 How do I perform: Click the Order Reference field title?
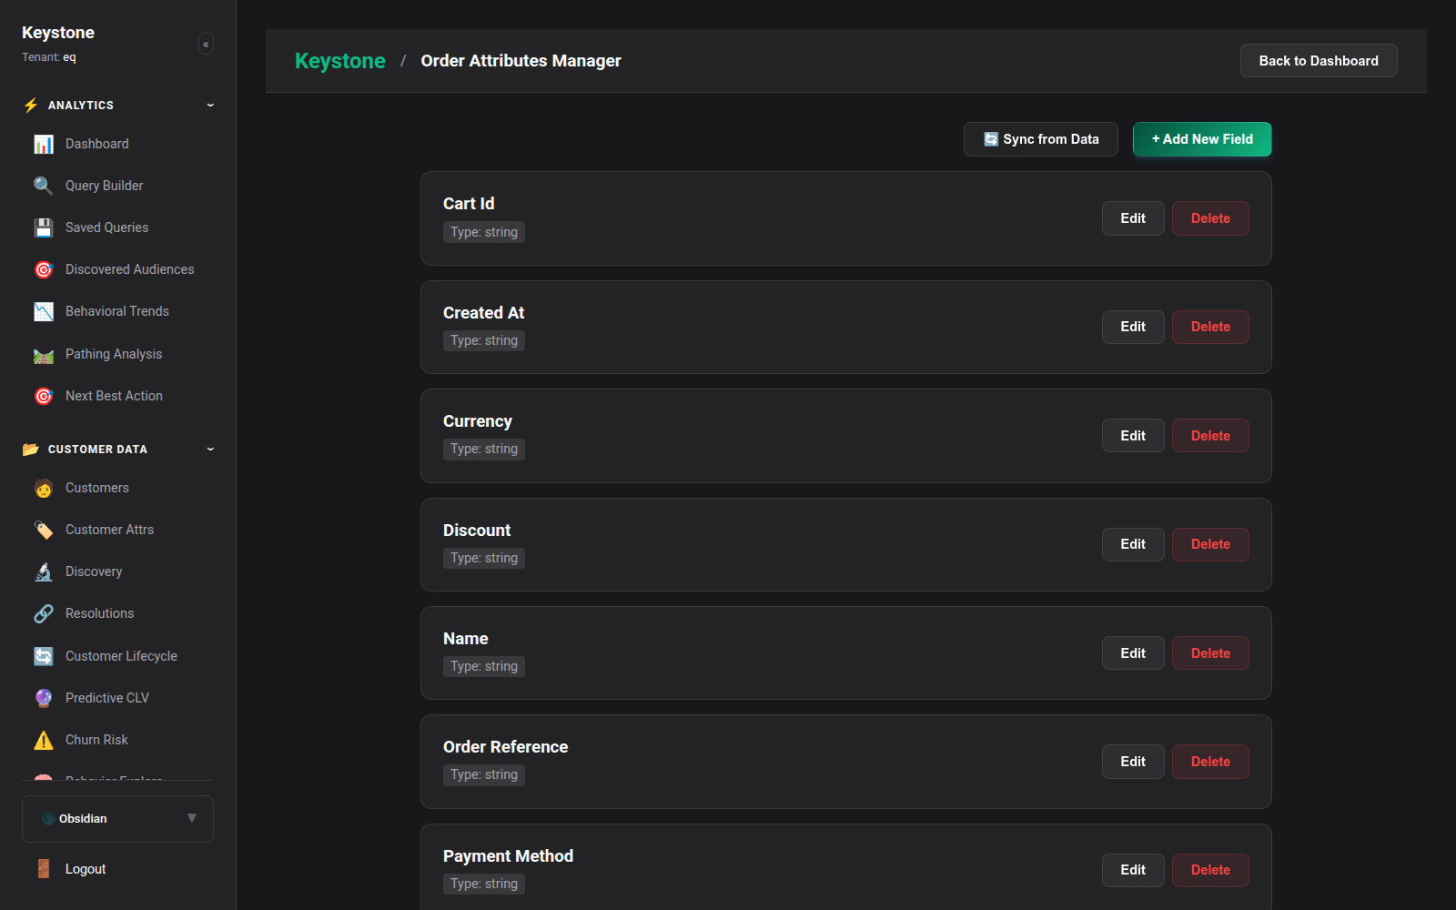(505, 747)
